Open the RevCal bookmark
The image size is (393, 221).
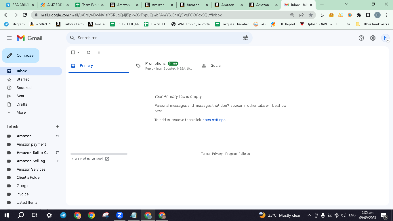tap(97, 24)
